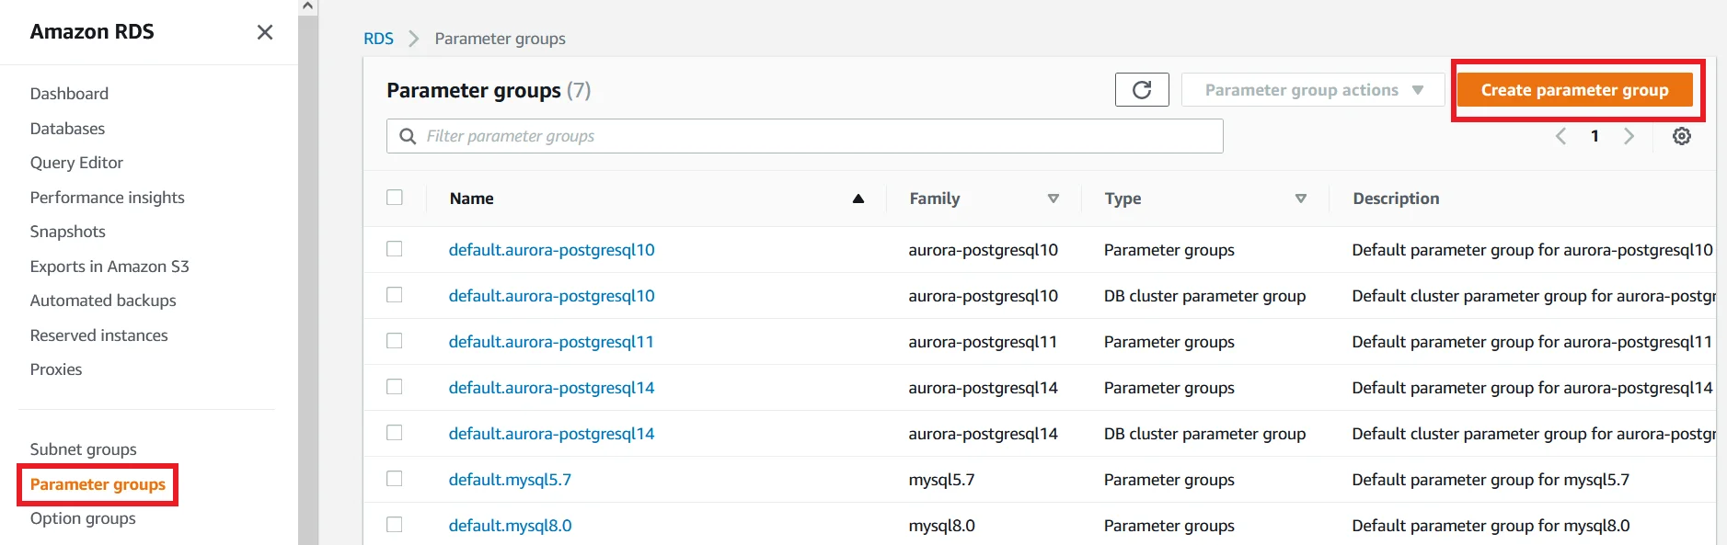Open Family column filter arrow
Screen dimensions: 1727x545
(x=1053, y=199)
